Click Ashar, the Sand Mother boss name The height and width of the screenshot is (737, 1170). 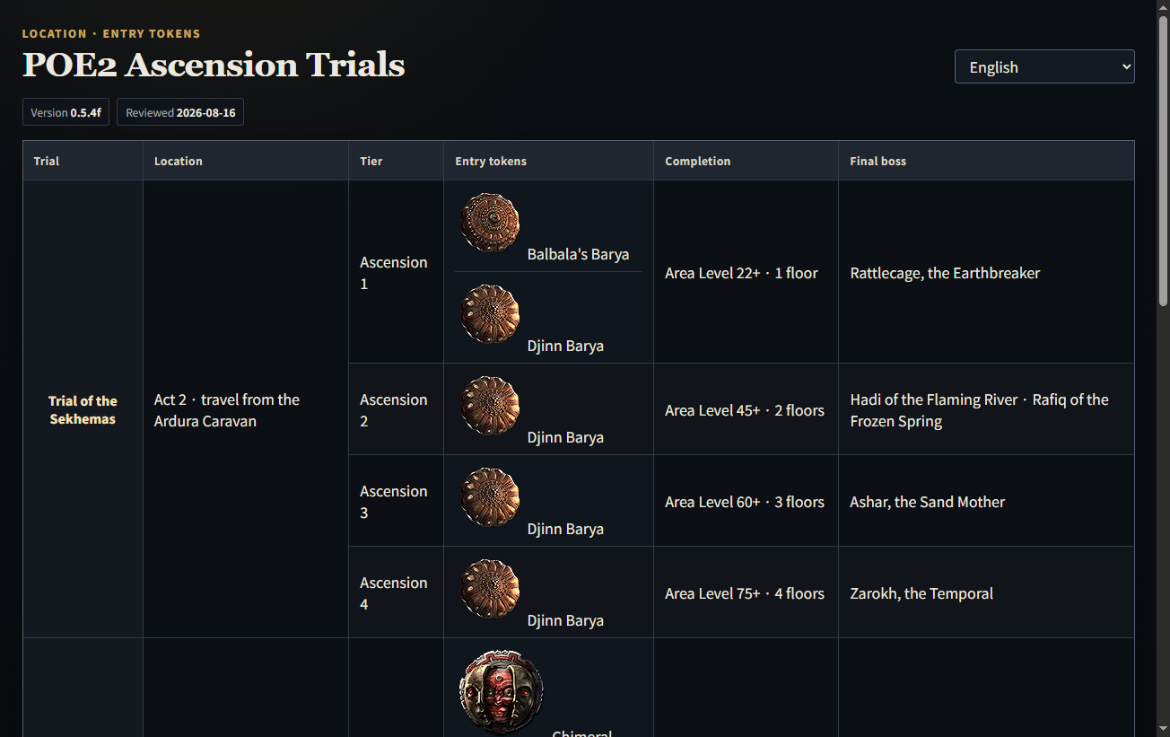[927, 502]
